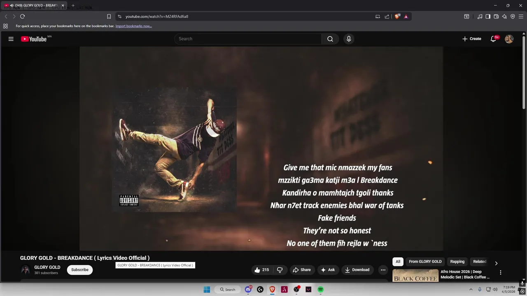Open Brave Rewards triangle icon

coord(406,16)
